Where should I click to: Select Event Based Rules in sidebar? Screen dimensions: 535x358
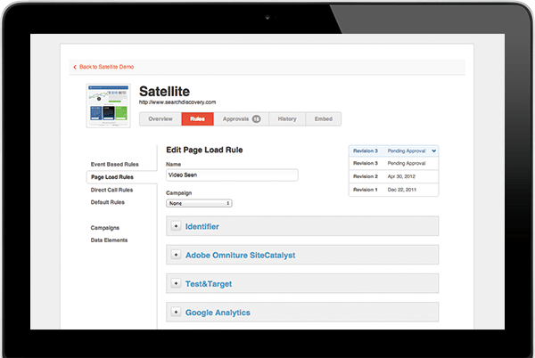pyautogui.click(x=114, y=164)
